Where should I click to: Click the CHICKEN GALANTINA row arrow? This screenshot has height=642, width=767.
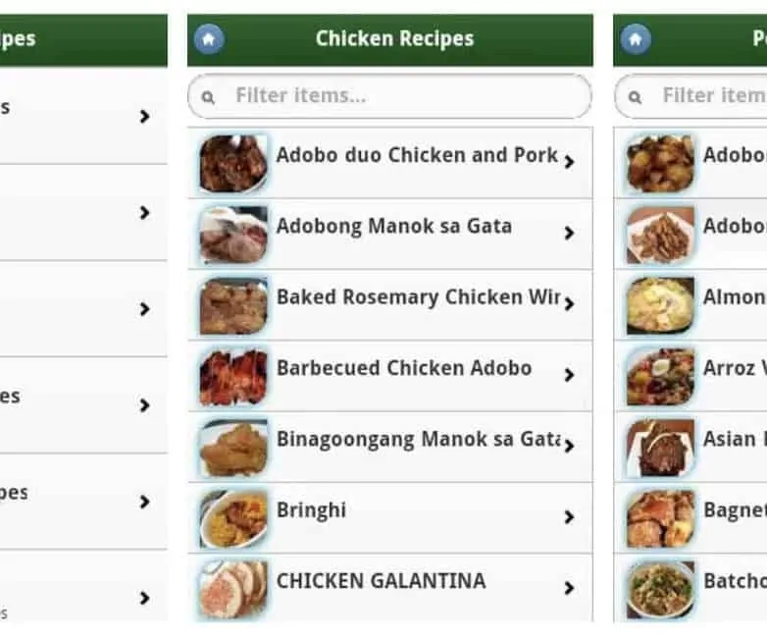[x=569, y=588]
